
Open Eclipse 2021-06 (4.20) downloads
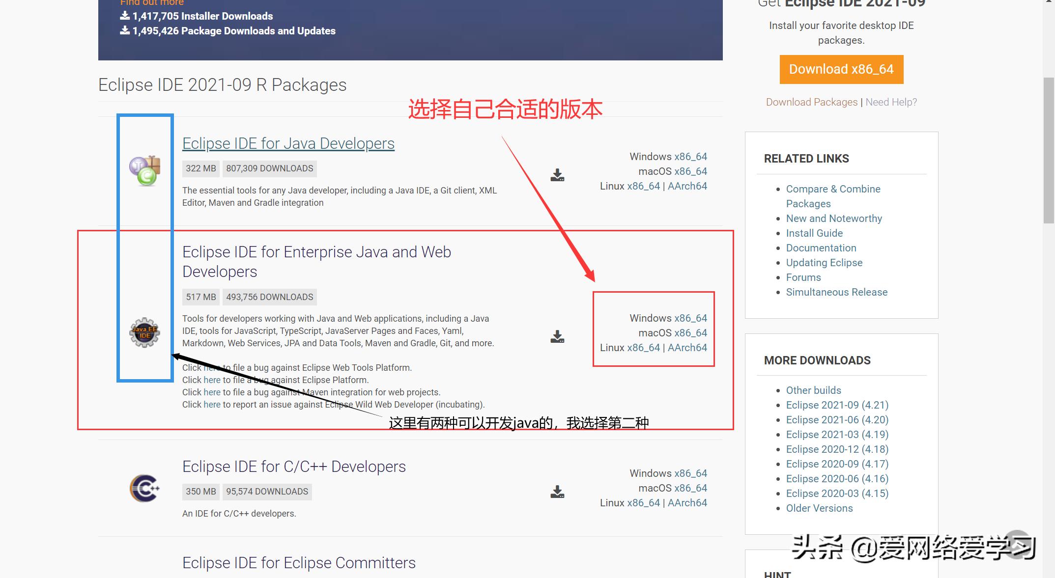pyautogui.click(x=837, y=420)
